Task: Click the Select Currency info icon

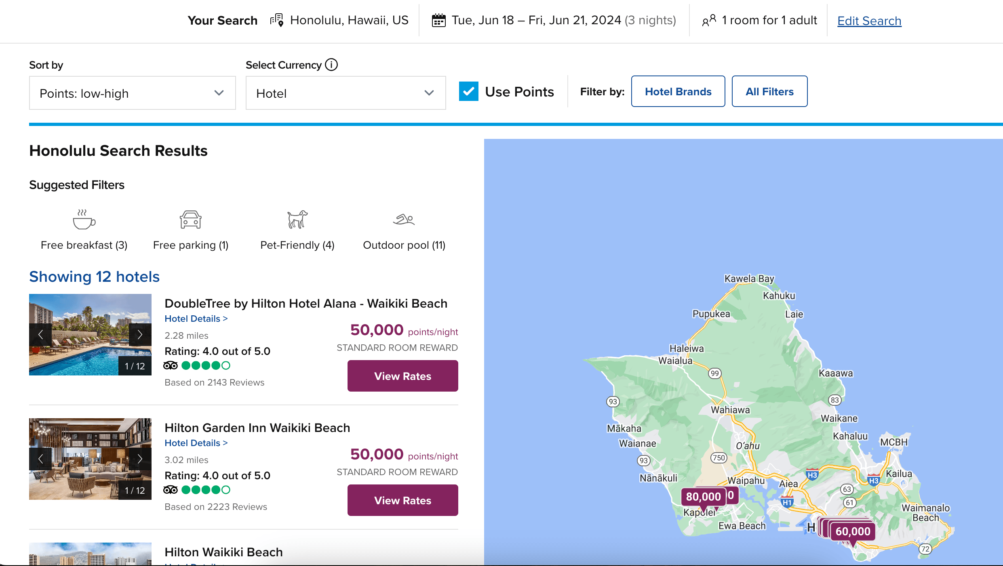Action: 331,65
